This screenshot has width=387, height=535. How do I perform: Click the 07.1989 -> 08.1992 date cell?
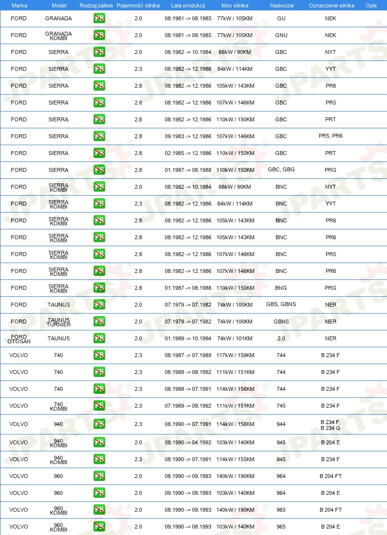click(188, 406)
